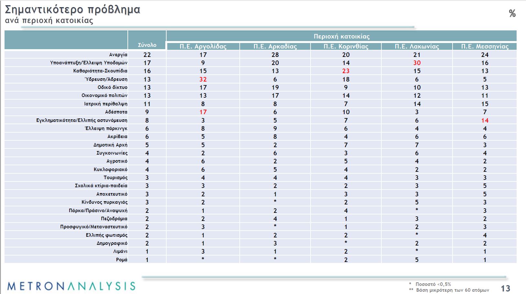Click the Ύδρευση/Άδρευση row label
Viewport: 526px width, 294px height.
click(x=106, y=79)
